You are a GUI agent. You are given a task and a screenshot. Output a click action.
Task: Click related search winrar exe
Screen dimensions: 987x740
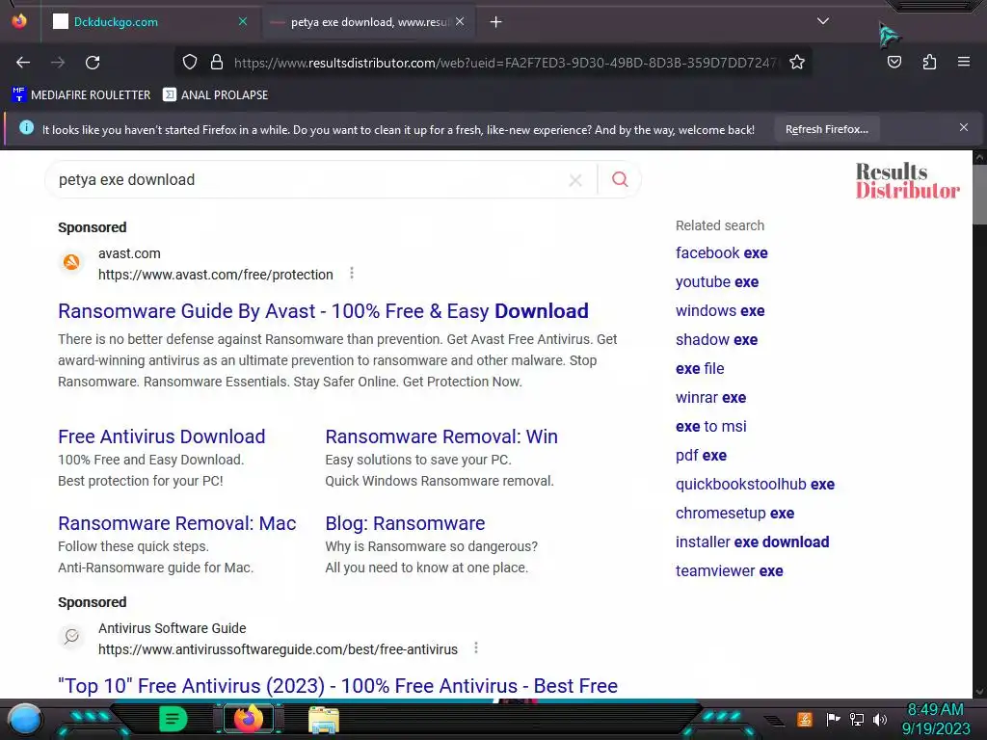[710, 398]
